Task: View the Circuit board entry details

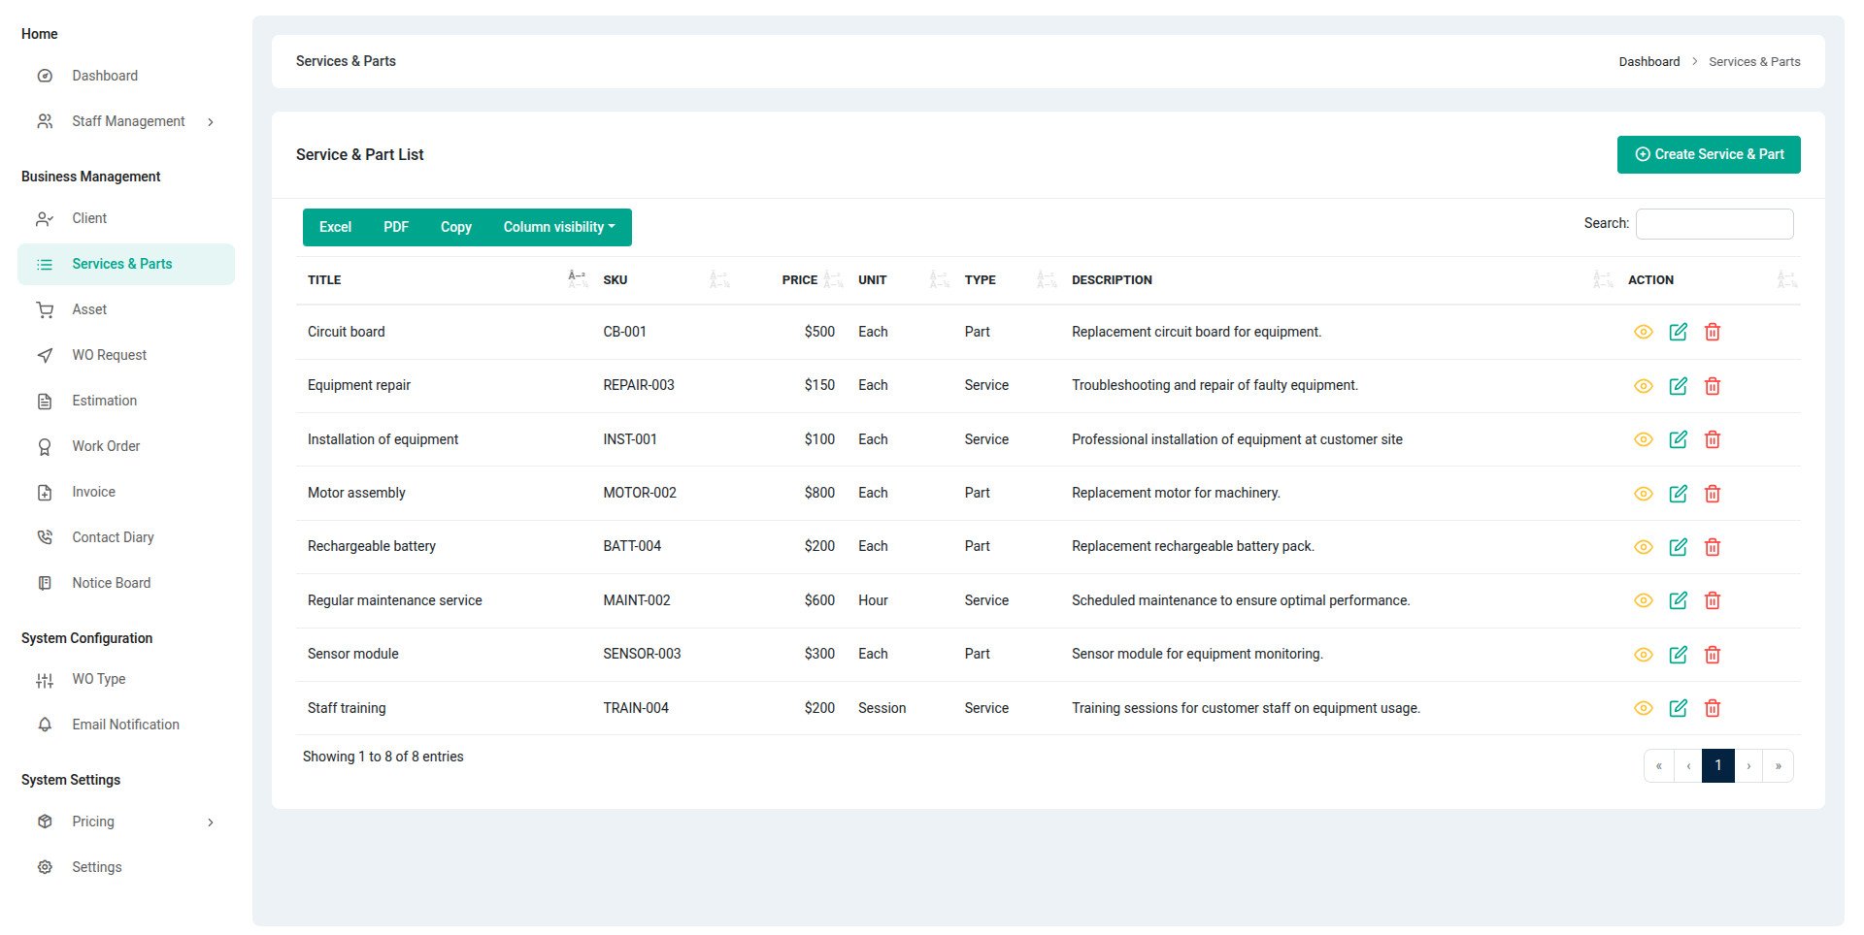Action: (x=1643, y=332)
